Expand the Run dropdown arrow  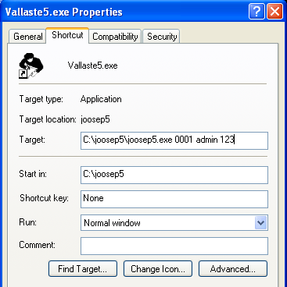260,223
